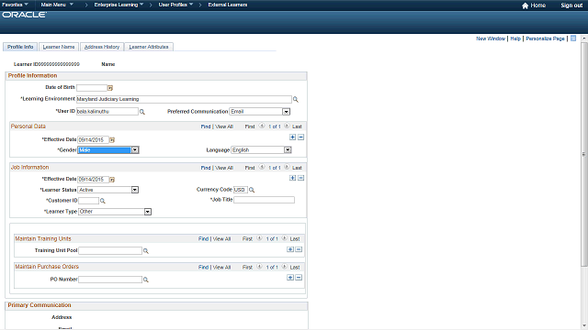Go to next row in Personal Data
Image resolution: width=588 pixels, height=330 pixels.
(287, 126)
